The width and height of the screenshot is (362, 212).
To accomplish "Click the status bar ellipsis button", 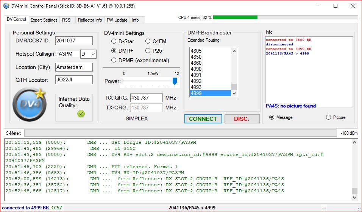I will 325,207.
